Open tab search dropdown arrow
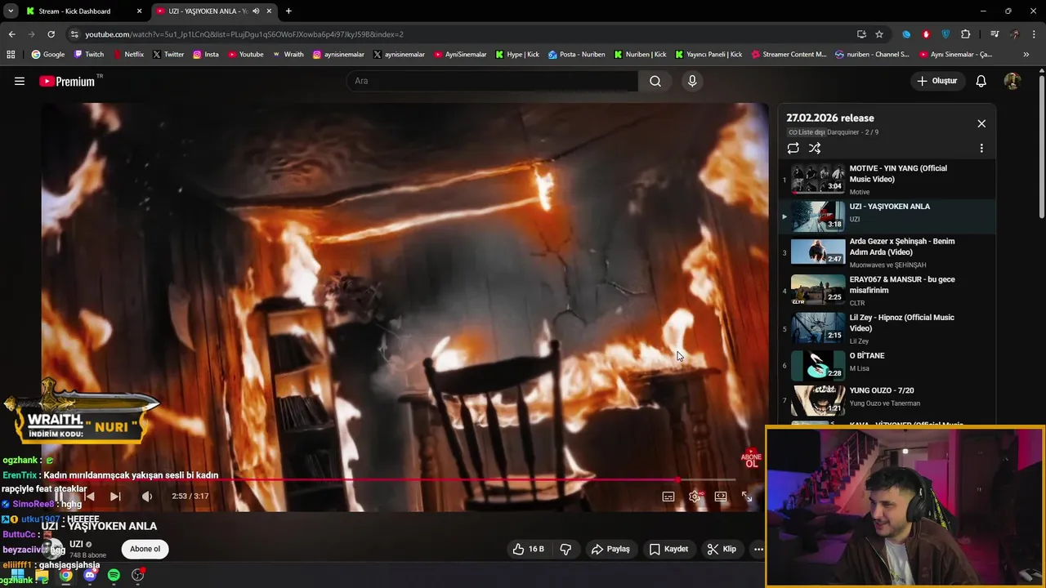Image resolution: width=1046 pixels, height=588 pixels. point(10,11)
